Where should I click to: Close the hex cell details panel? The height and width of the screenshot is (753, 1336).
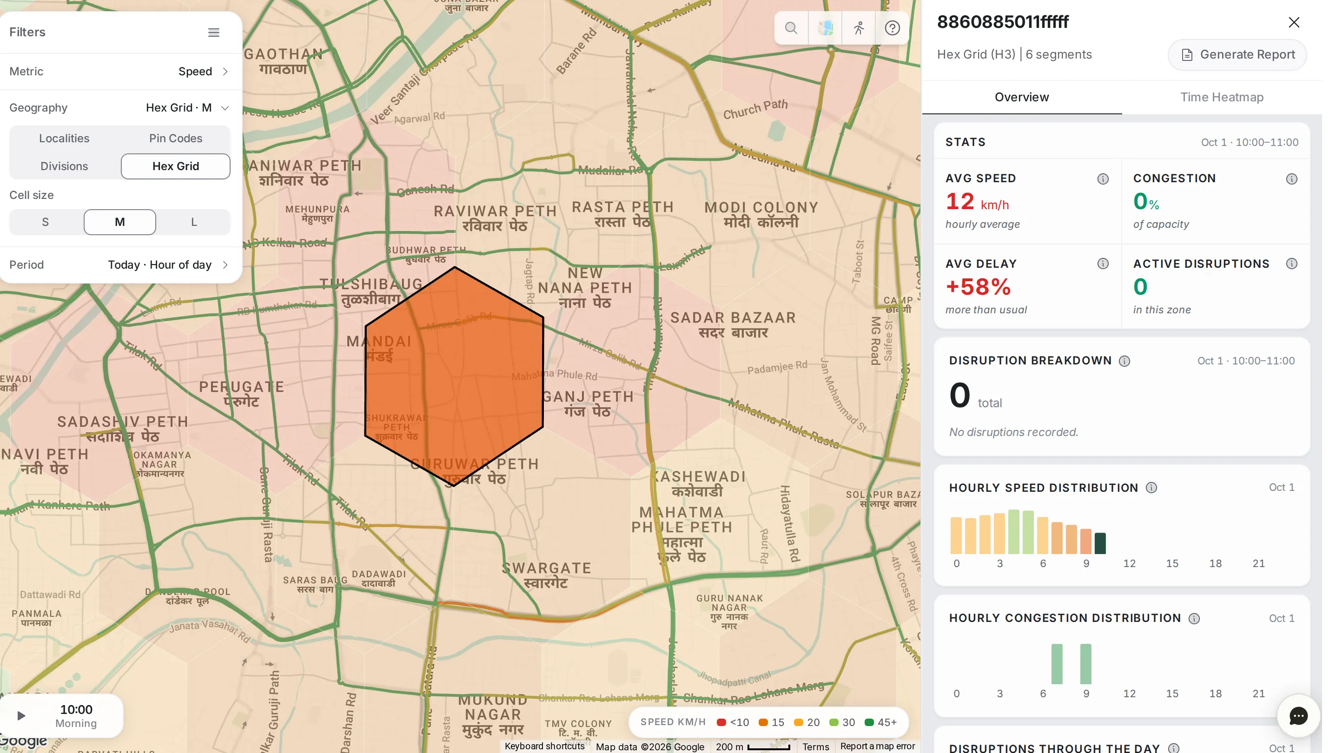pyautogui.click(x=1294, y=22)
